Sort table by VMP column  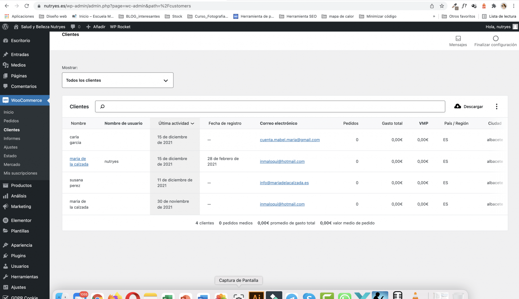[x=424, y=123]
